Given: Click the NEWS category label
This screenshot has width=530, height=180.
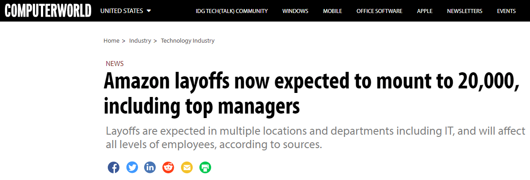Looking at the screenshot, I should click(x=115, y=64).
